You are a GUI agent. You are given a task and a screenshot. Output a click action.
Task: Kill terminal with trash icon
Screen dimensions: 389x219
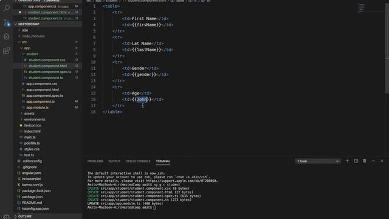click(x=365, y=161)
